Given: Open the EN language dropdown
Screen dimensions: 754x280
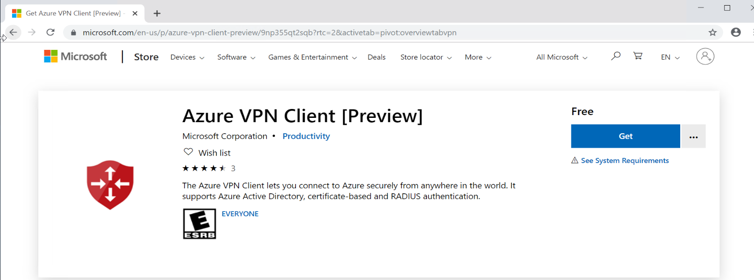Looking at the screenshot, I should pyautogui.click(x=670, y=57).
